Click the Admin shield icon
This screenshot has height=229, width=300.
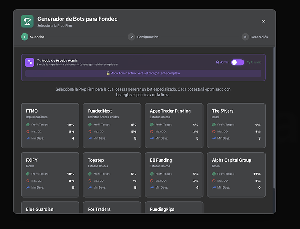point(217,62)
